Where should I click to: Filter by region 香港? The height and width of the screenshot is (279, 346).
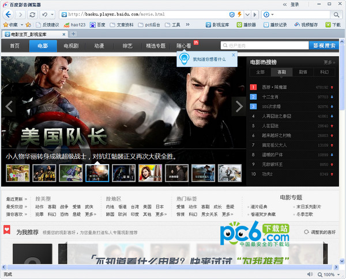tap(122, 207)
